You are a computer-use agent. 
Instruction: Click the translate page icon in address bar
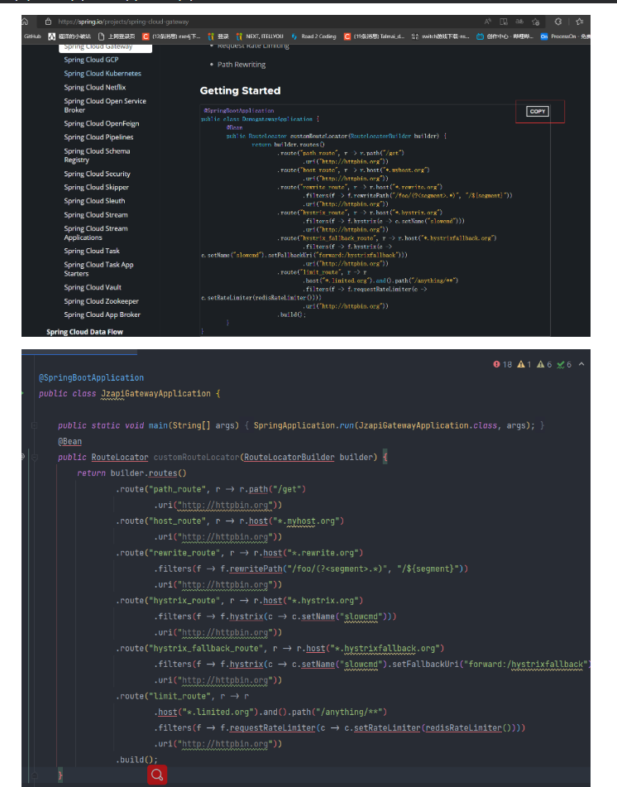pyautogui.click(x=519, y=22)
